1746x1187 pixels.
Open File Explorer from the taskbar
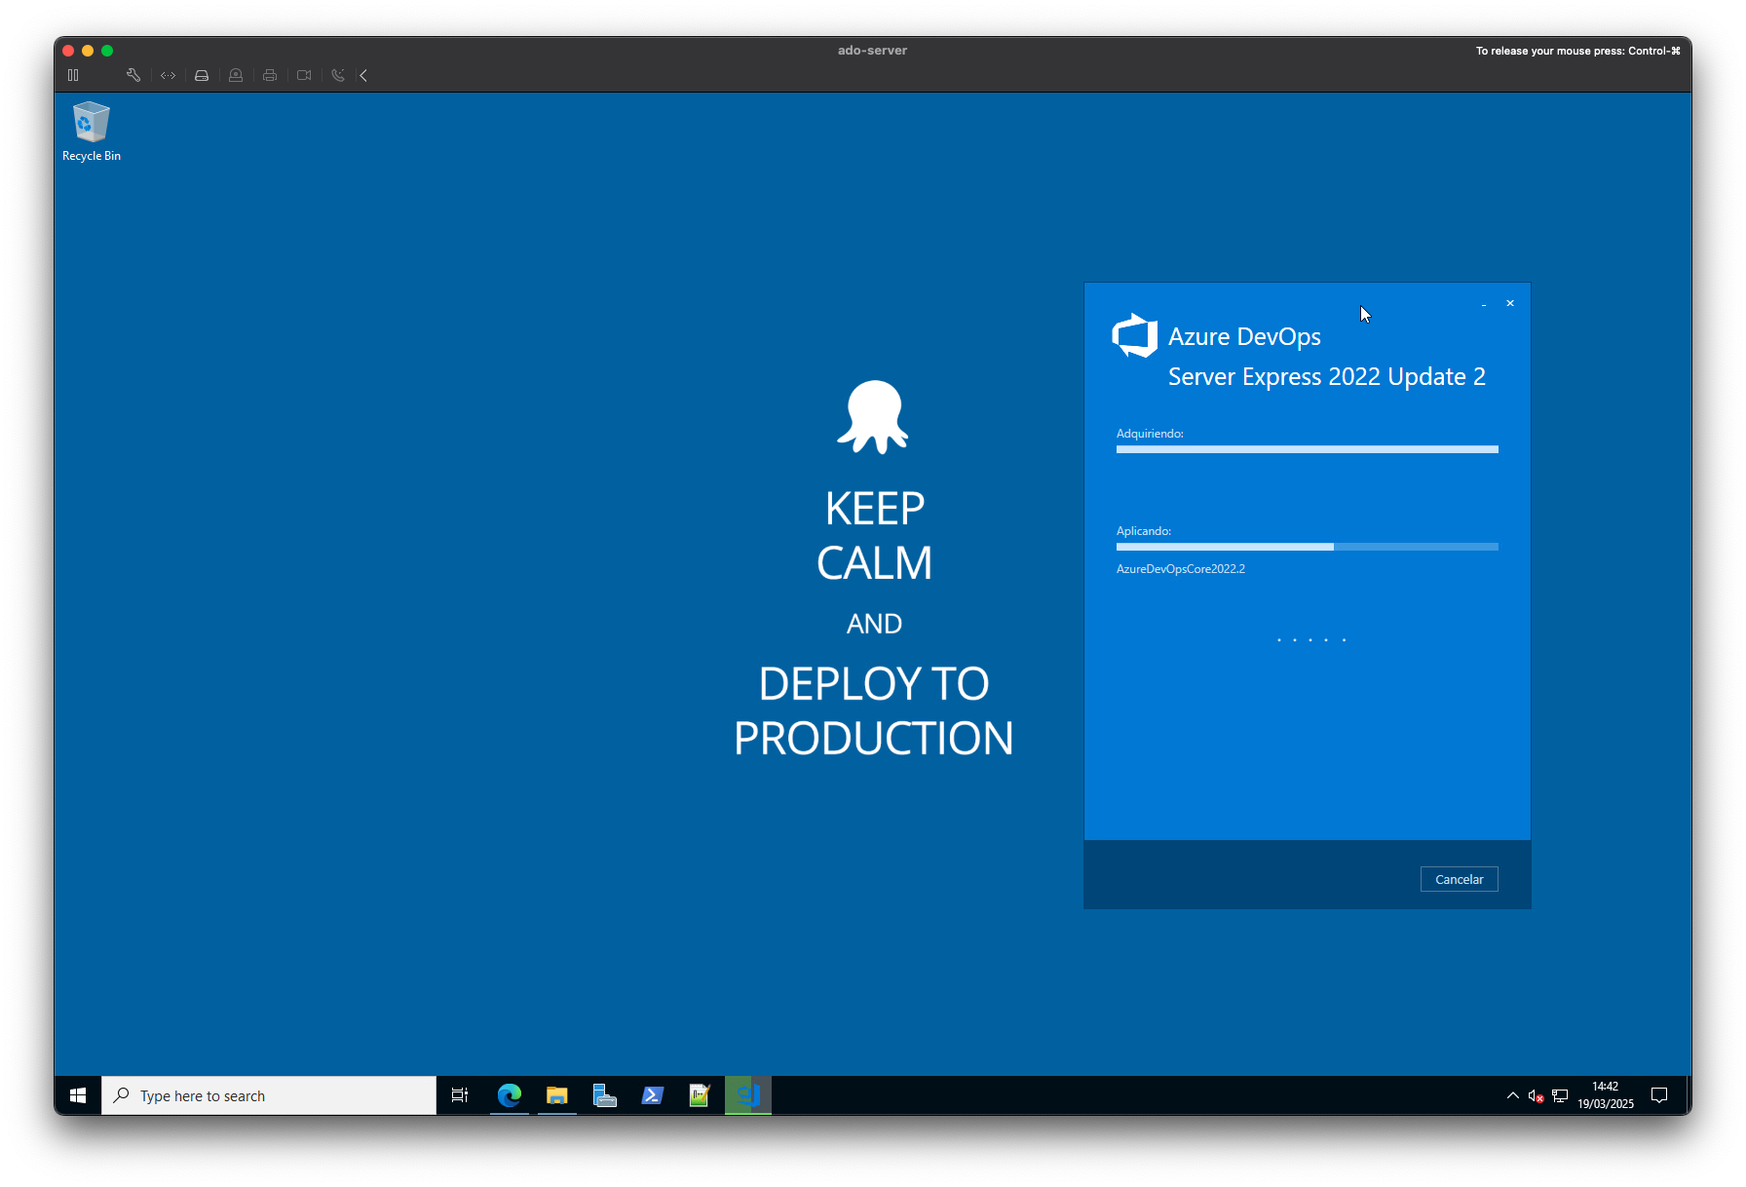(556, 1094)
